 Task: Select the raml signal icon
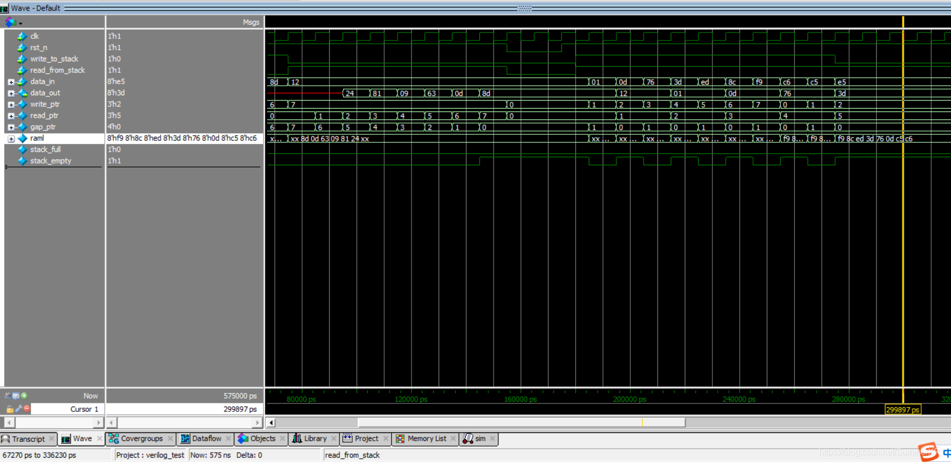click(x=22, y=139)
